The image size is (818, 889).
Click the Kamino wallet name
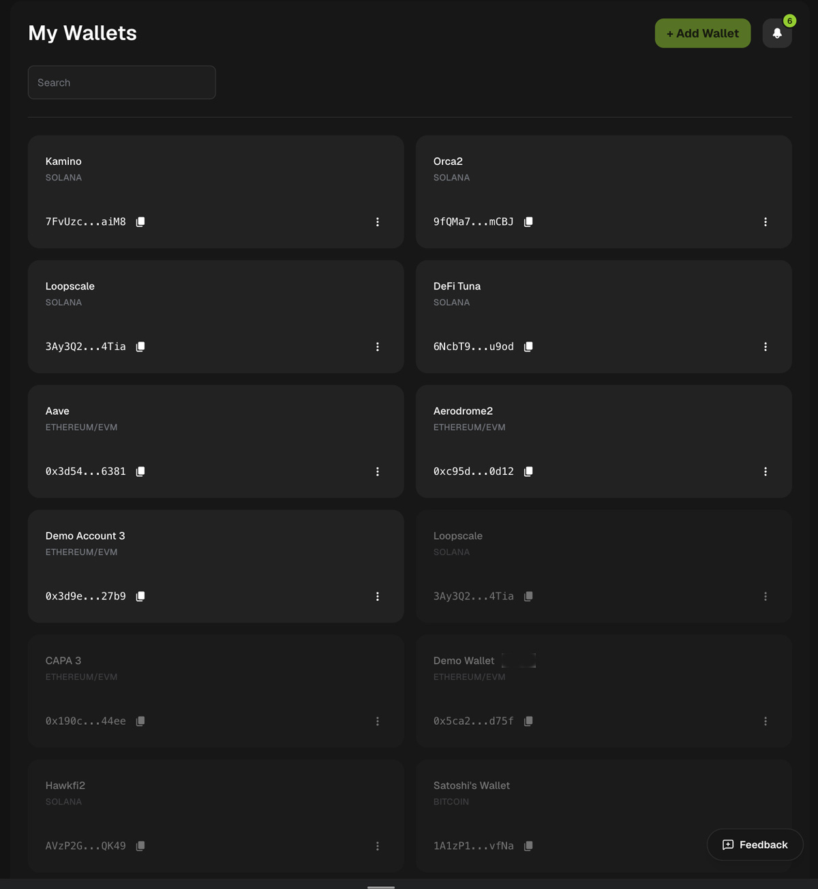63,161
